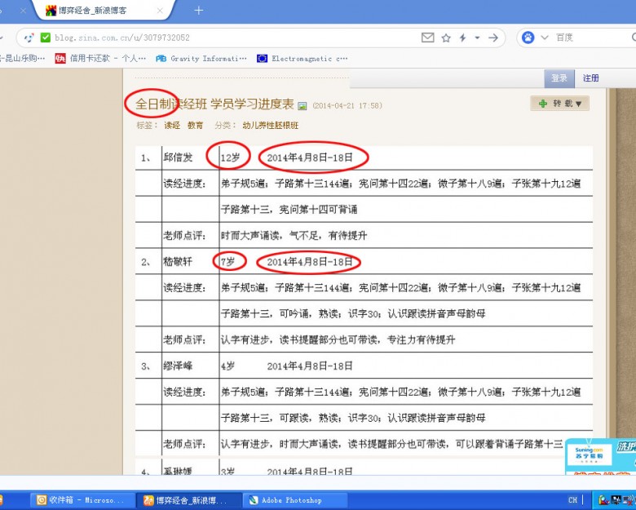Bookmark page with the star icon
This screenshot has width=636, height=510.
tap(446, 38)
